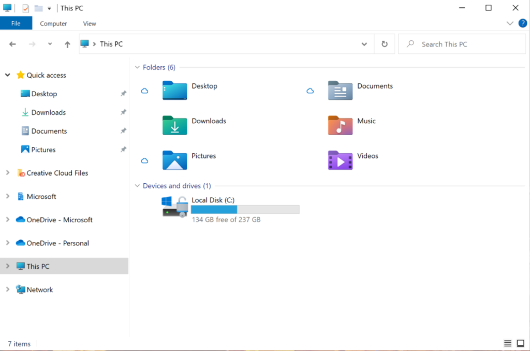
Task: Open the Downloads folder in main pane
Action: (x=174, y=125)
